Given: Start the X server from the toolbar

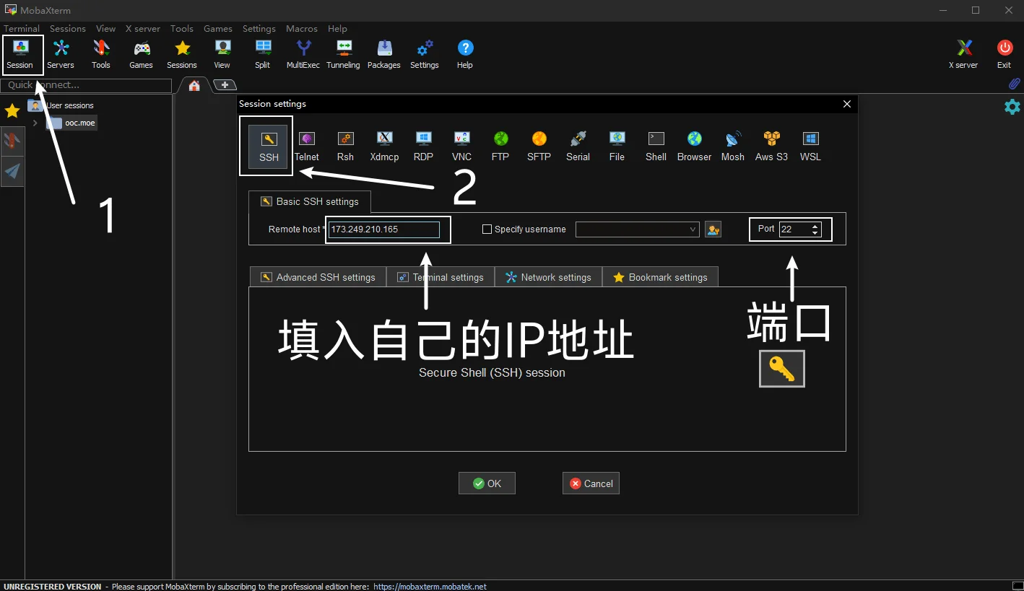Looking at the screenshot, I should point(963,53).
